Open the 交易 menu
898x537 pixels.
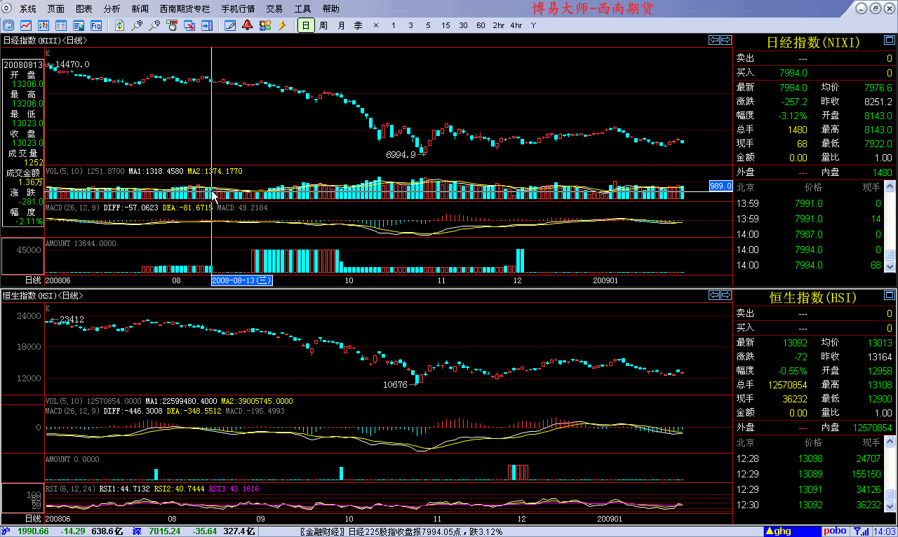(x=274, y=9)
